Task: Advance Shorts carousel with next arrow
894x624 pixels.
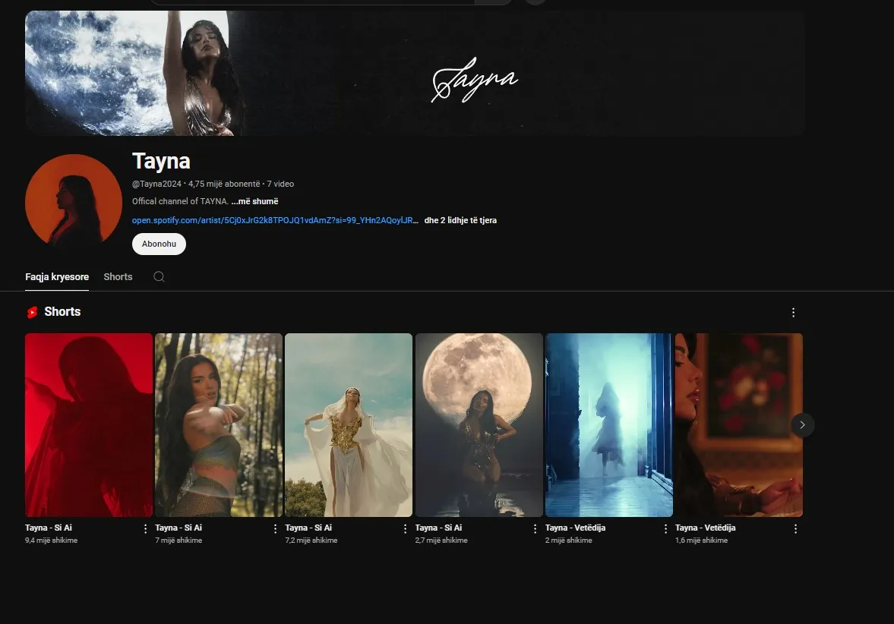Action: [x=802, y=424]
